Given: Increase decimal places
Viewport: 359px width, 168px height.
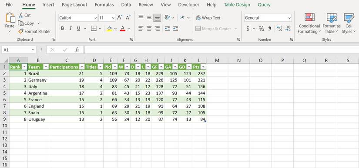Looking at the screenshot, I should pos(279,29).
